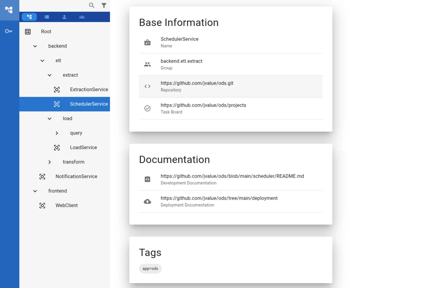Open the team group view icon

click(82, 17)
